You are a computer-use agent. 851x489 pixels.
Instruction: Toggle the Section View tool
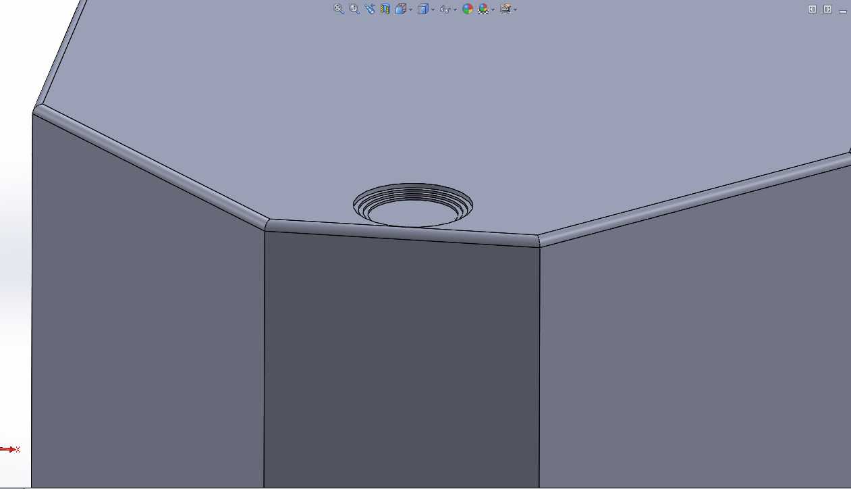[x=385, y=9]
